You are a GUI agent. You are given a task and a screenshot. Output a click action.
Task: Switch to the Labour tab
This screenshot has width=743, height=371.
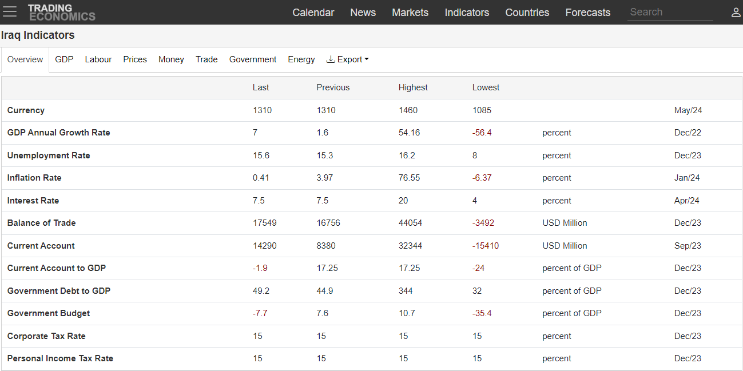pyautogui.click(x=98, y=59)
